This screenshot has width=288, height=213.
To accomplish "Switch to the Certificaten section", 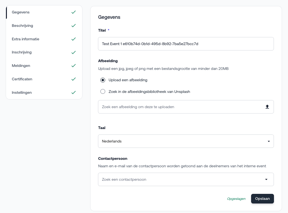I will pos(22,79).
